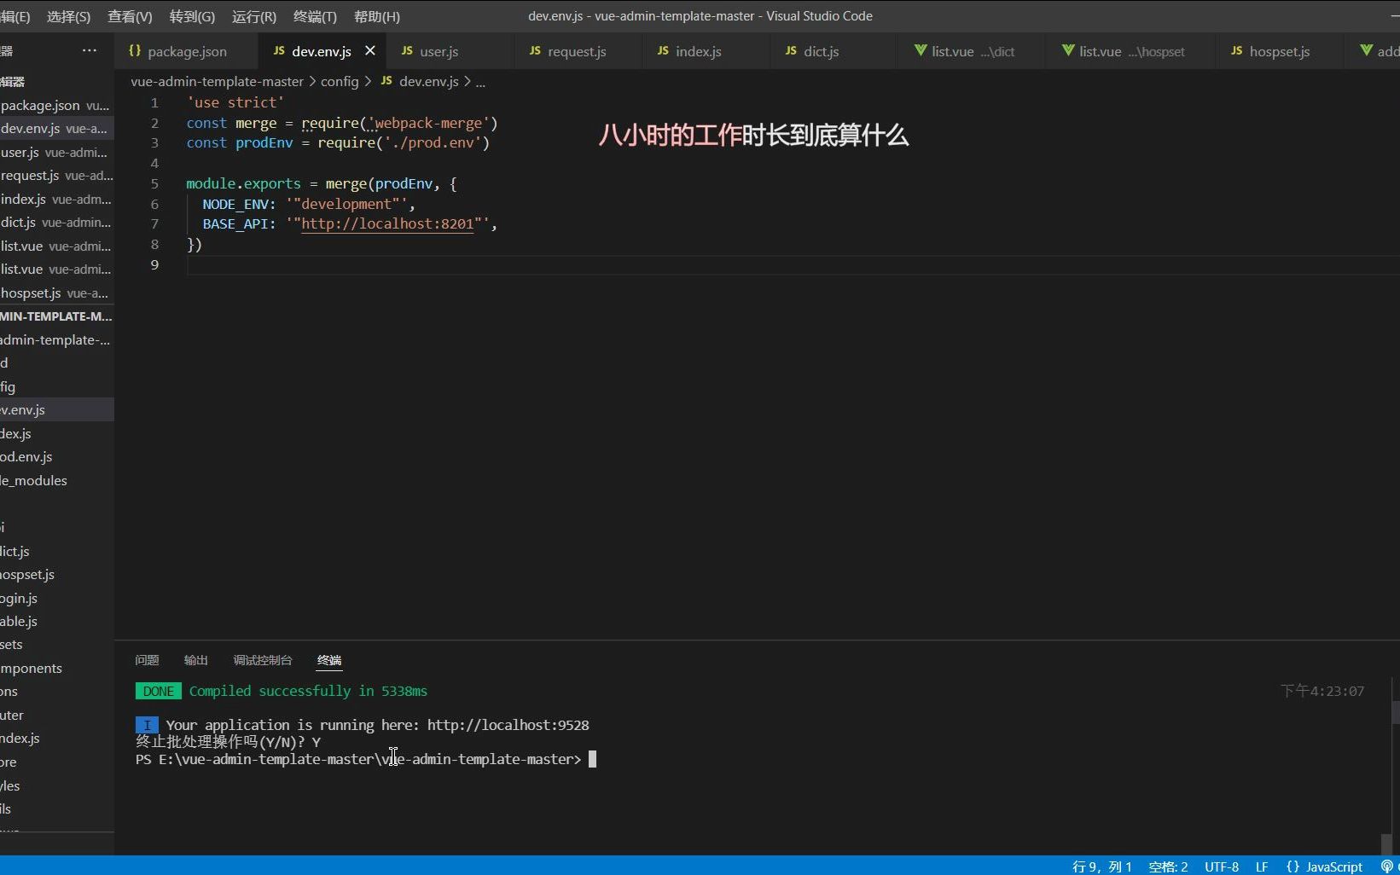Click the config breadcrumb segment
The image size is (1400, 875).
340,82
